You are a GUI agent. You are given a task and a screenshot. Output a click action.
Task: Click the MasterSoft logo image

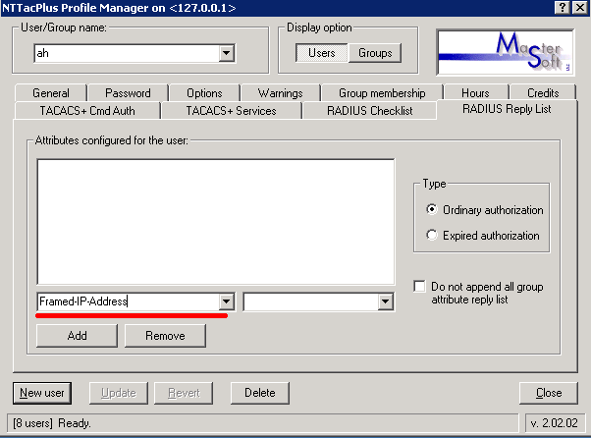pyautogui.click(x=505, y=52)
